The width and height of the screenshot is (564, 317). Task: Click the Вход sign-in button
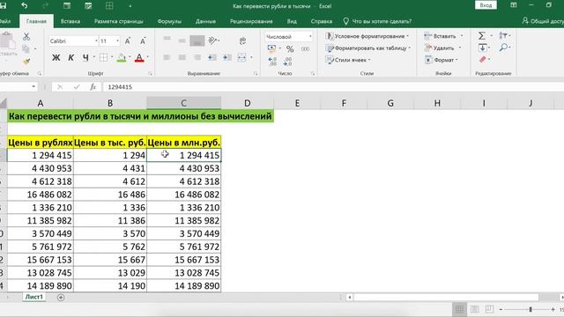[x=486, y=5]
